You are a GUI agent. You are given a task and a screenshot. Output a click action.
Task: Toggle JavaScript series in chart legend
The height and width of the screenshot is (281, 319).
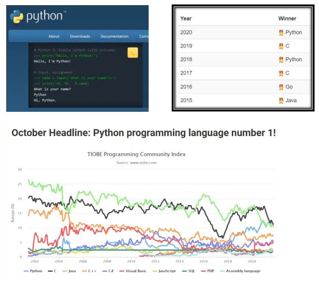coord(164,271)
